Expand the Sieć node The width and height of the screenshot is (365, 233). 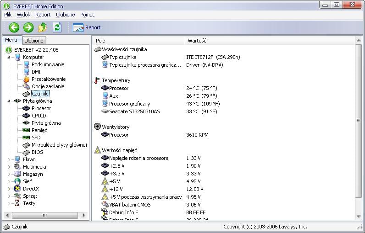tap(9, 181)
